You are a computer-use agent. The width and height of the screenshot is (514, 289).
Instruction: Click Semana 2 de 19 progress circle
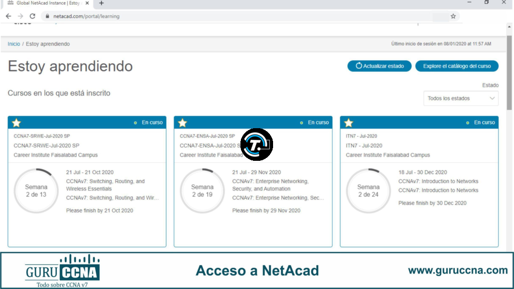click(202, 191)
